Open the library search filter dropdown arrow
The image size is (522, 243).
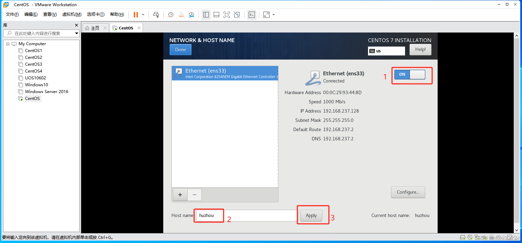(x=77, y=33)
